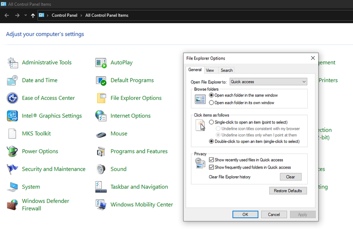The width and height of the screenshot is (353, 247).
Task: Open the Windows Defender Firewall icon
Action: pos(12,205)
